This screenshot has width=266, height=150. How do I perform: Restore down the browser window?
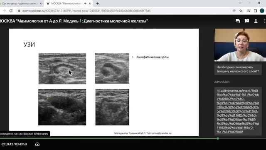click(x=259, y=3)
